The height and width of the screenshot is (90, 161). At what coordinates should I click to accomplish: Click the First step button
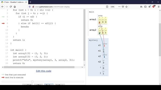tap(27, 85)
